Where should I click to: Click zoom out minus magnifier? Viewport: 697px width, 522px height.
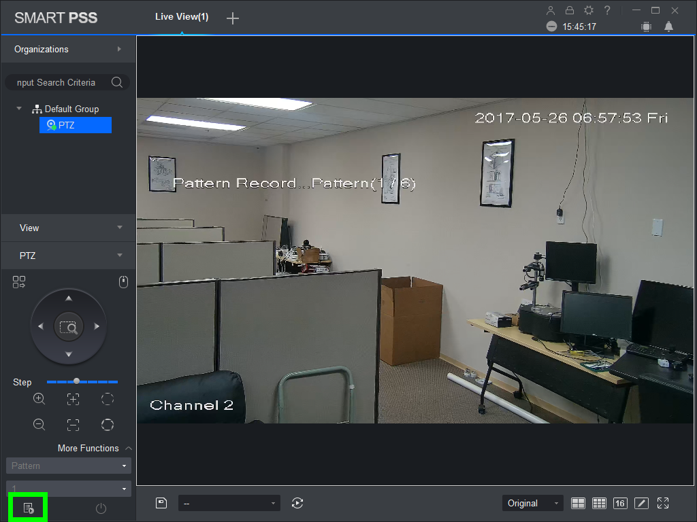39,424
